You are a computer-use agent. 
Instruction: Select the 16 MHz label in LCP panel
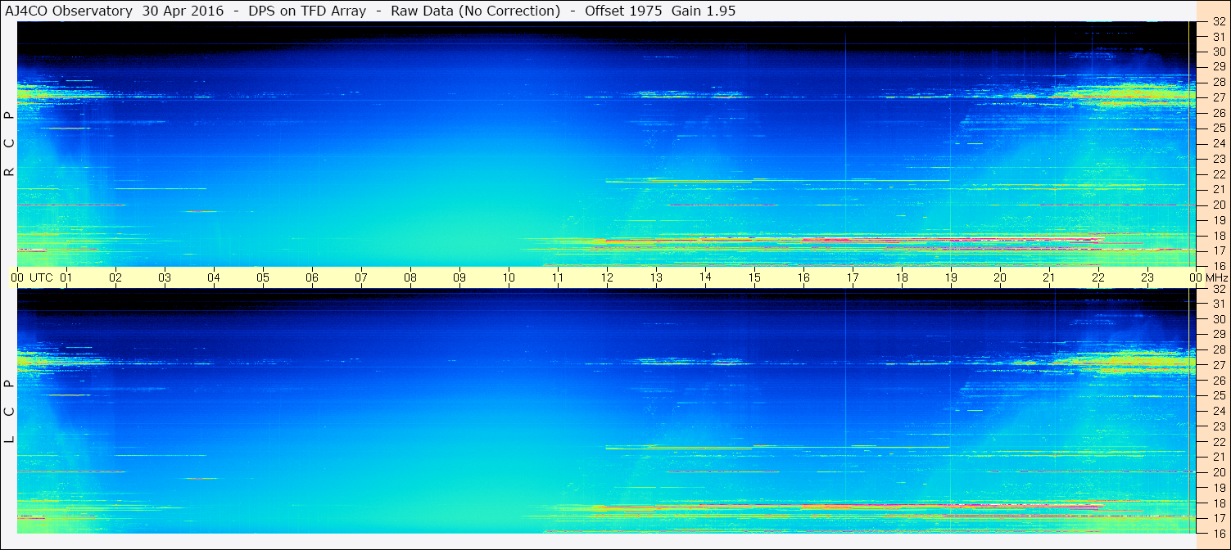pyautogui.click(x=1218, y=533)
